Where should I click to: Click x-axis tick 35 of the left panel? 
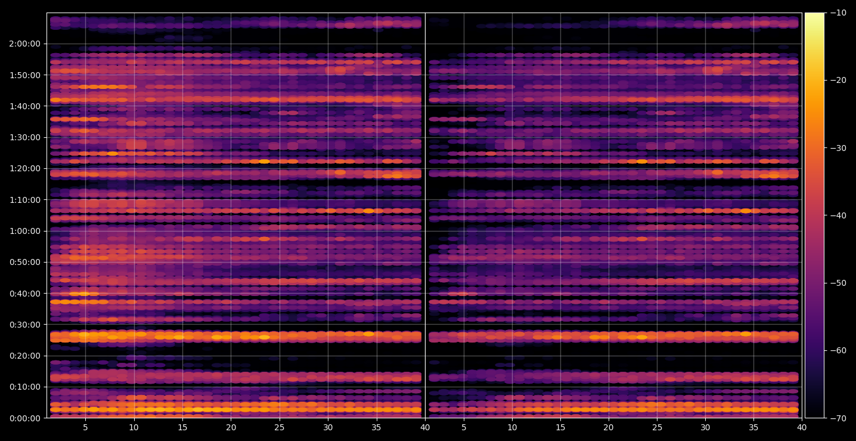377,427
